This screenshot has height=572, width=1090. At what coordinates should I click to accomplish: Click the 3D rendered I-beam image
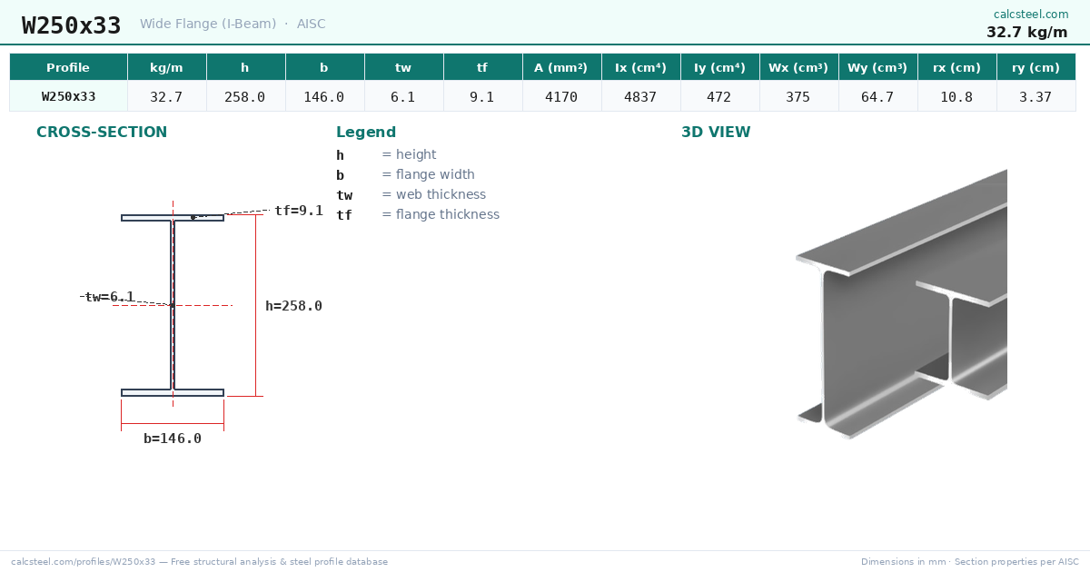[902, 304]
